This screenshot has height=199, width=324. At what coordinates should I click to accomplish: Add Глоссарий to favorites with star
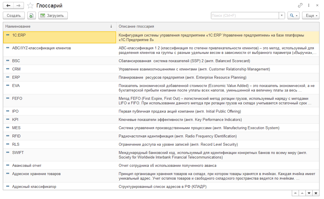click(x=30, y=6)
